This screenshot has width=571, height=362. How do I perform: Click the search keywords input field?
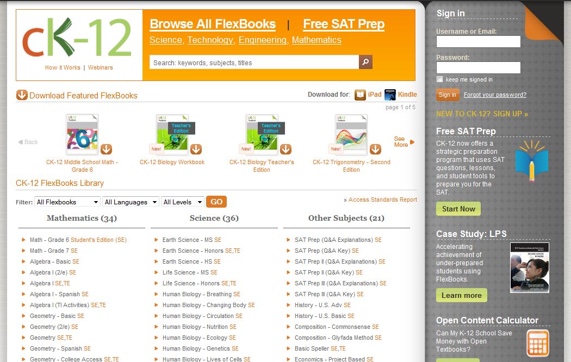point(254,62)
